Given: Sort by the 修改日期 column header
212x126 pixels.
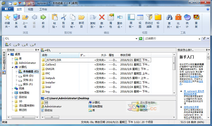Looking at the screenshot, I should [x=135, y=55].
